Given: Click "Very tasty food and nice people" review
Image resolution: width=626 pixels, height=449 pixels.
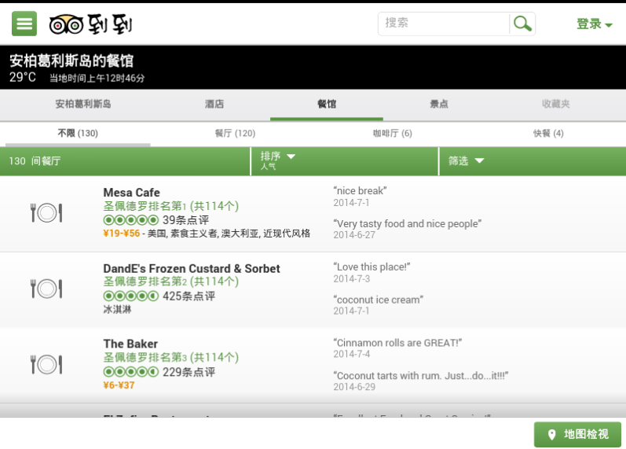Looking at the screenshot, I should 408,224.
